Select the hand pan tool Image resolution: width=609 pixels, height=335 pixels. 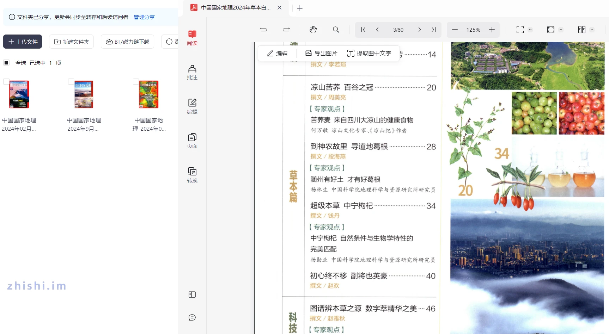(x=313, y=30)
